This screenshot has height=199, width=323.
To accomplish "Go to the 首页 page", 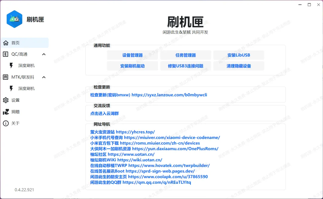I will click(25, 43).
